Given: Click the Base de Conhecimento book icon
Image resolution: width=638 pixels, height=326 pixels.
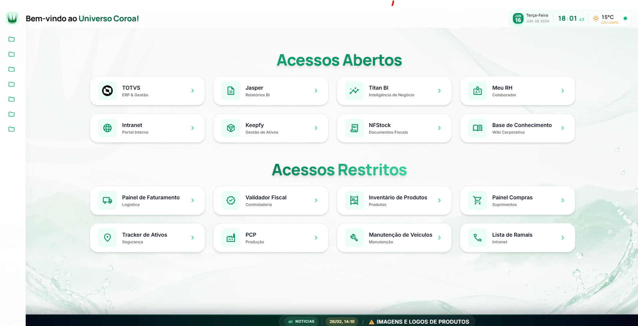Looking at the screenshot, I should [x=477, y=128].
